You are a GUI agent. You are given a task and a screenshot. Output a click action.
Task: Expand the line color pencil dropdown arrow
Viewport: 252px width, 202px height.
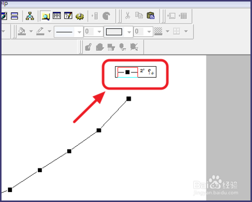pyautogui.click(x=49, y=31)
